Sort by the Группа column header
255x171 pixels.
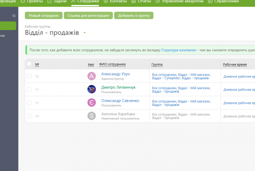(x=157, y=65)
